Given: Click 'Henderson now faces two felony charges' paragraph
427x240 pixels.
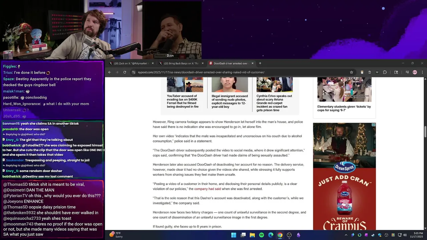Looking at the screenshot, I should (230, 215).
